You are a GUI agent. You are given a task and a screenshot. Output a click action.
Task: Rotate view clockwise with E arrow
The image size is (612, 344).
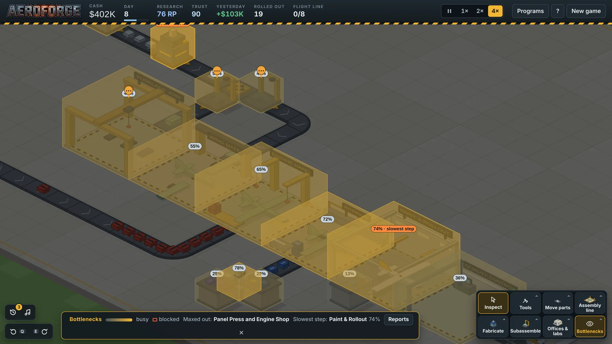pos(45,332)
